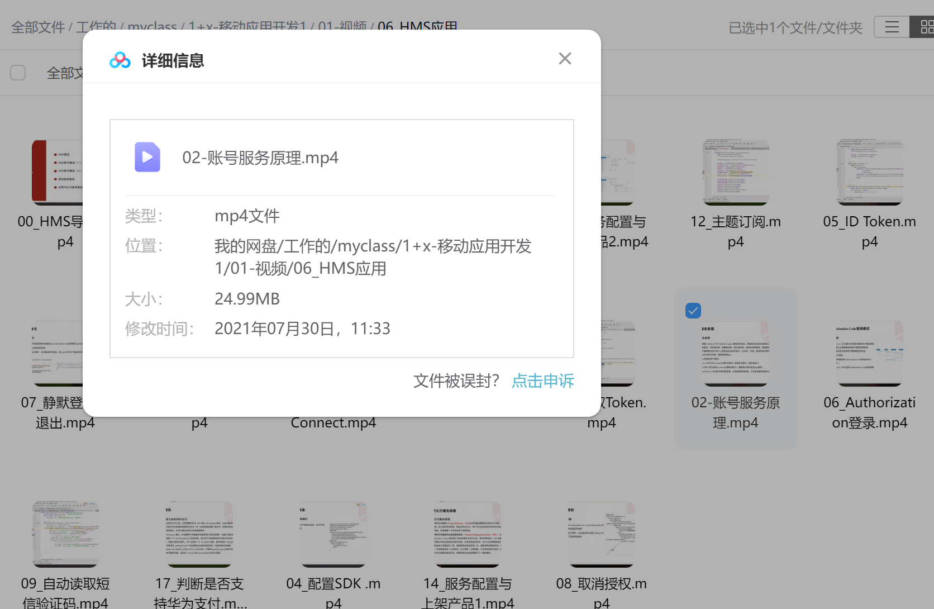Open the 05_ID Token.mp4 thumbnail
Screen dimensions: 934x609
pos(870,173)
